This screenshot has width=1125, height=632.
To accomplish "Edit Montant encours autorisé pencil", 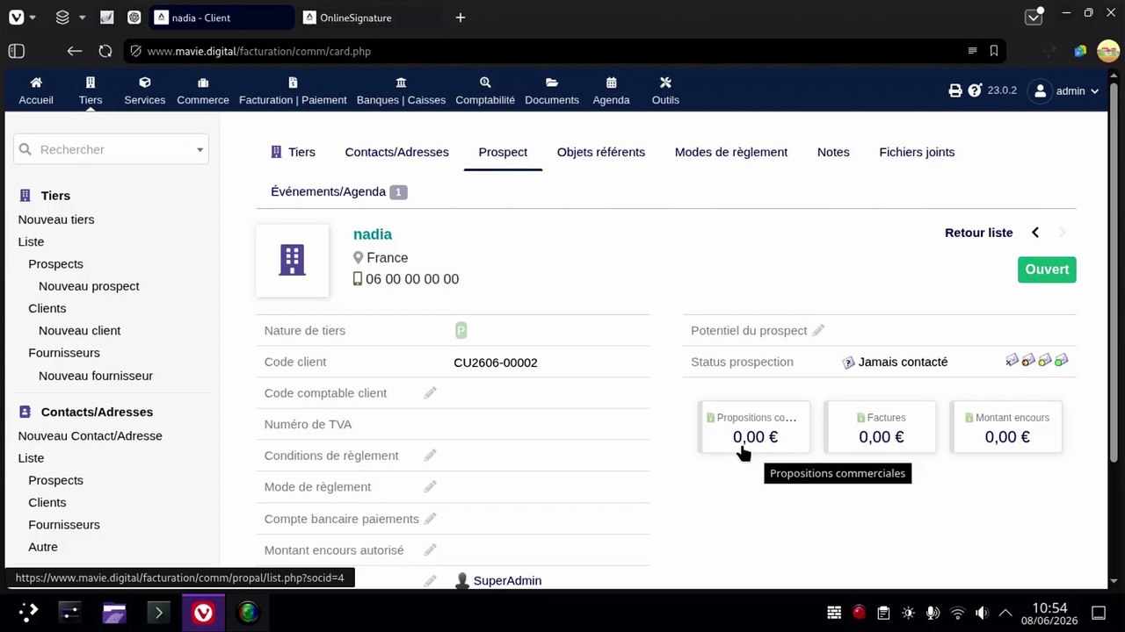I will pyautogui.click(x=430, y=550).
